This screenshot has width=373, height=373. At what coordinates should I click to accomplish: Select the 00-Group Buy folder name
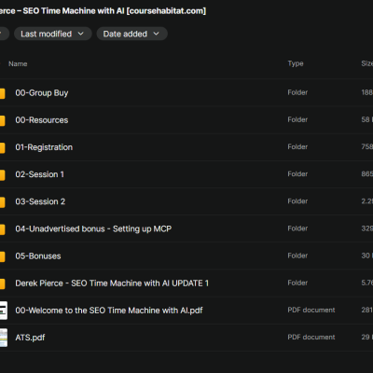[x=42, y=93]
